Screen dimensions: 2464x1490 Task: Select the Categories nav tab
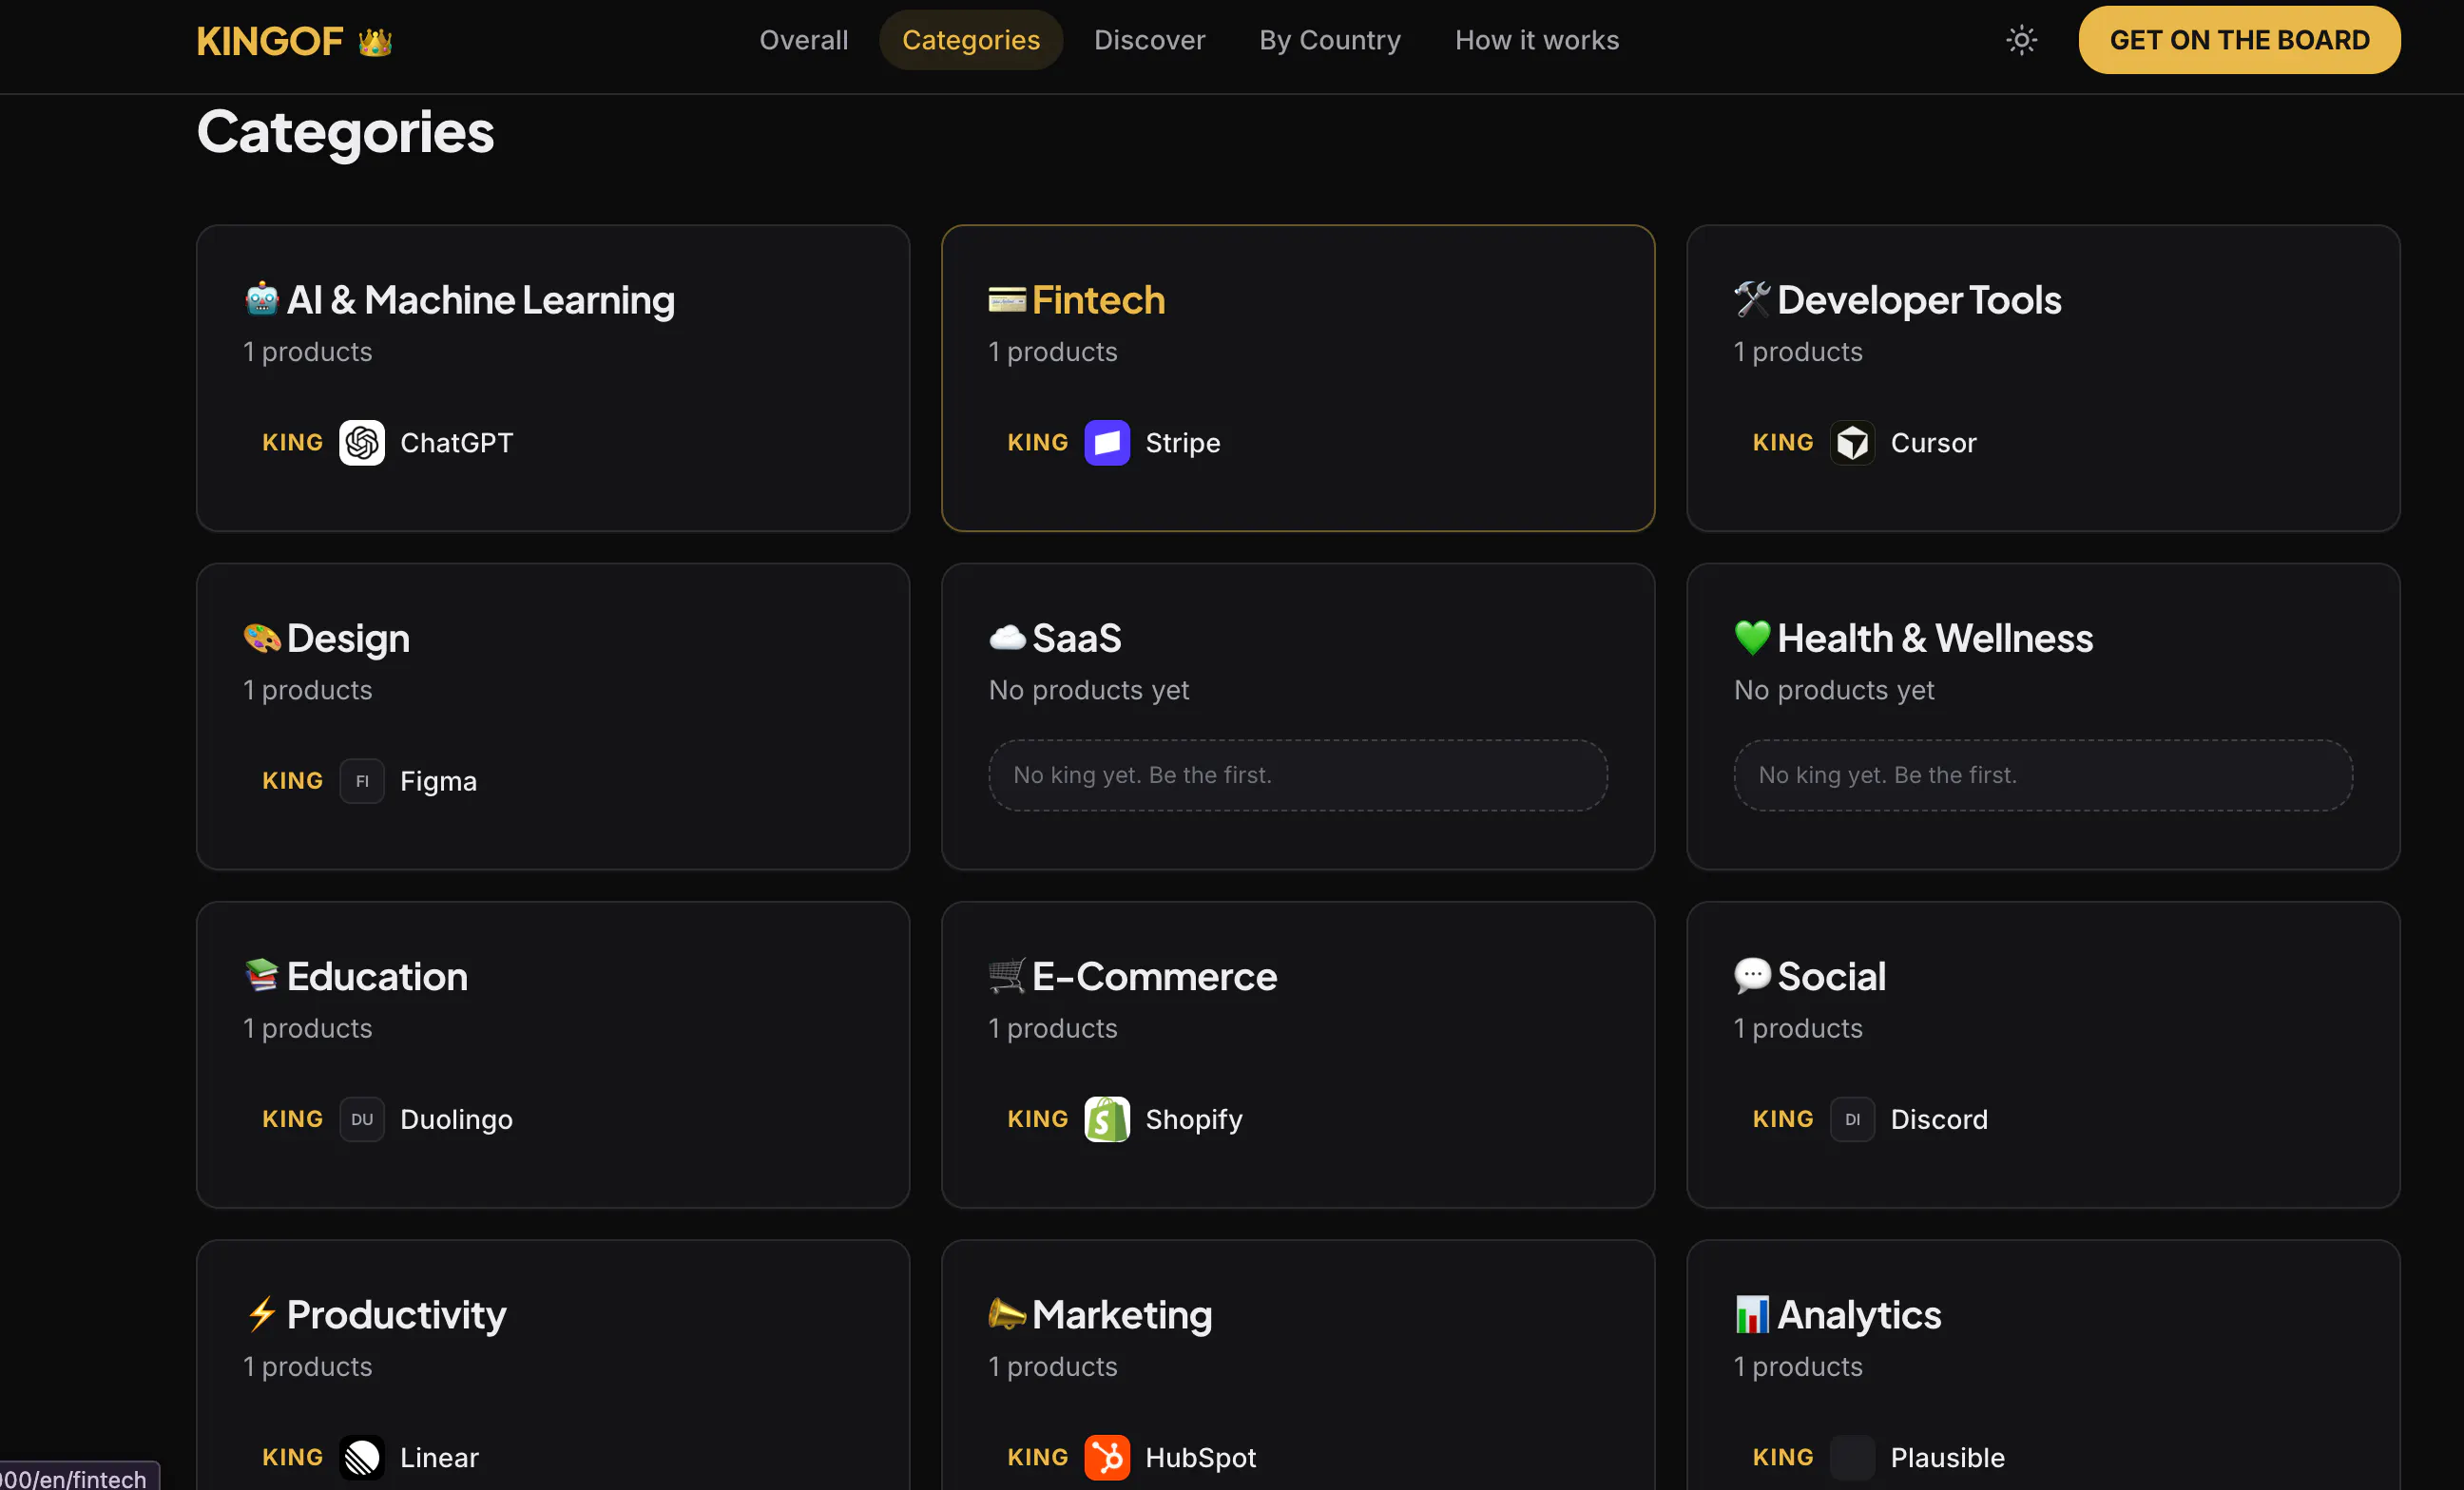971,40
